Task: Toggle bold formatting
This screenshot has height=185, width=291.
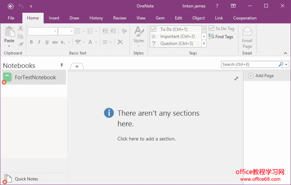Action: pyautogui.click(x=31, y=42)
